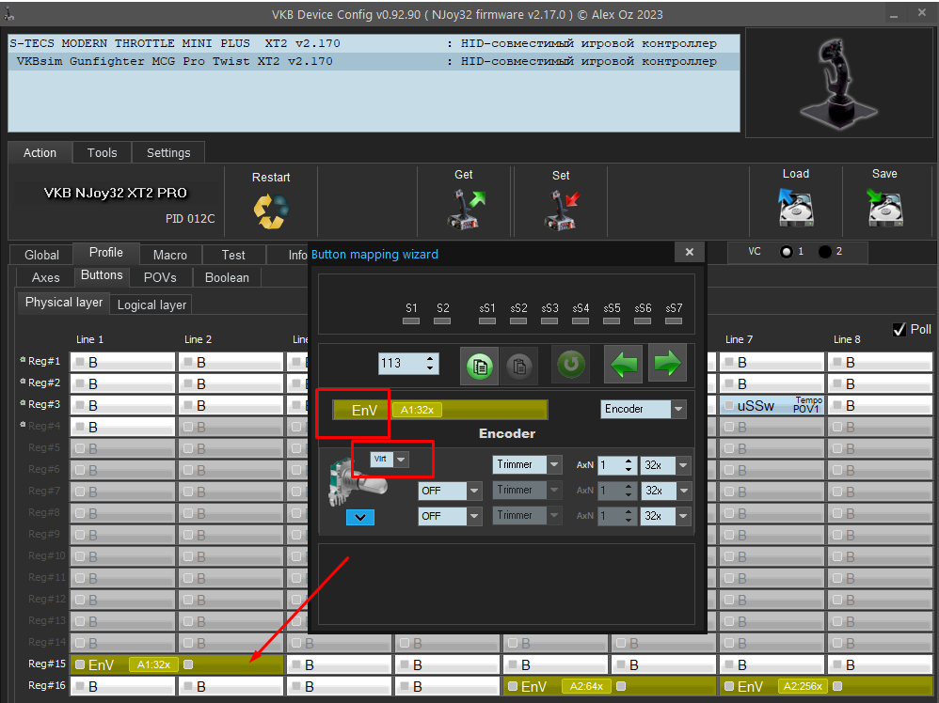
Task: Open the Boolean sub-tab
Action: pos(227,277)
